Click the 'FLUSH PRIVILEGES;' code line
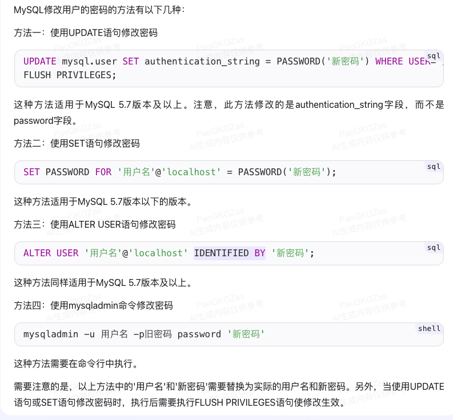 [x=70, y=75]
